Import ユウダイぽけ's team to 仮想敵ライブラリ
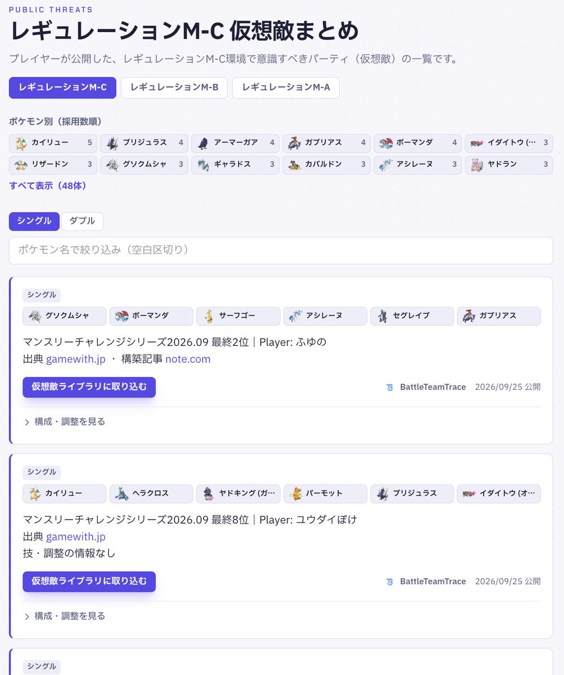This screenshot has height=675, width=564. tap(89, 582)
